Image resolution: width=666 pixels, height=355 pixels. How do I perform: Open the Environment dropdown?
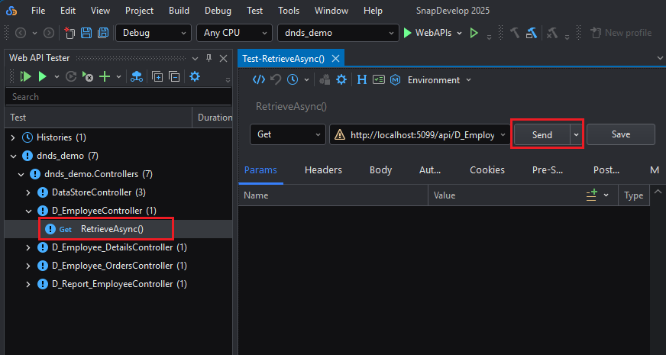tap(439, 80)
